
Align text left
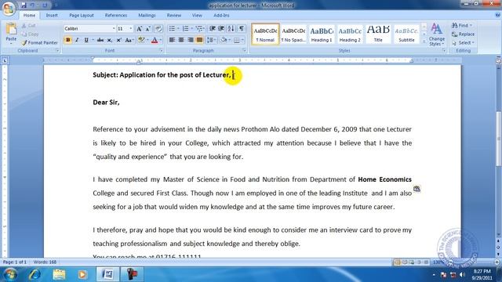click(x=172, y=40)
